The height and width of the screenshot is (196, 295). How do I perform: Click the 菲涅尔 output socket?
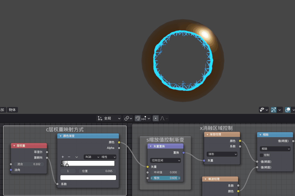[x=47, y=152]
